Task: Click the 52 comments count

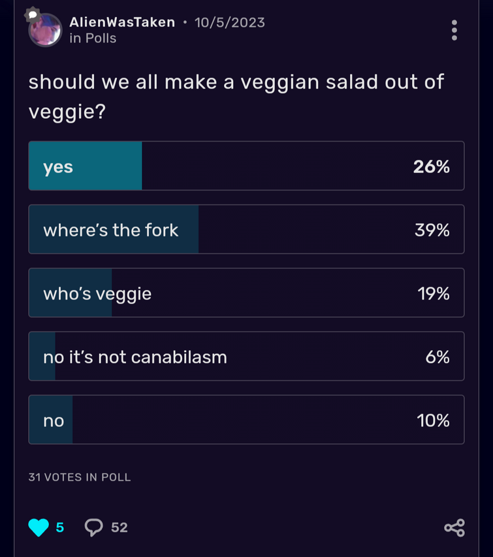Action: pyautogui.click(x=119, y=527)
